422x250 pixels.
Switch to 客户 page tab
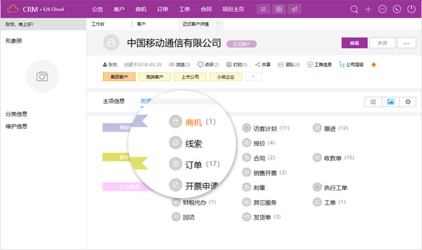click(141, 24)
